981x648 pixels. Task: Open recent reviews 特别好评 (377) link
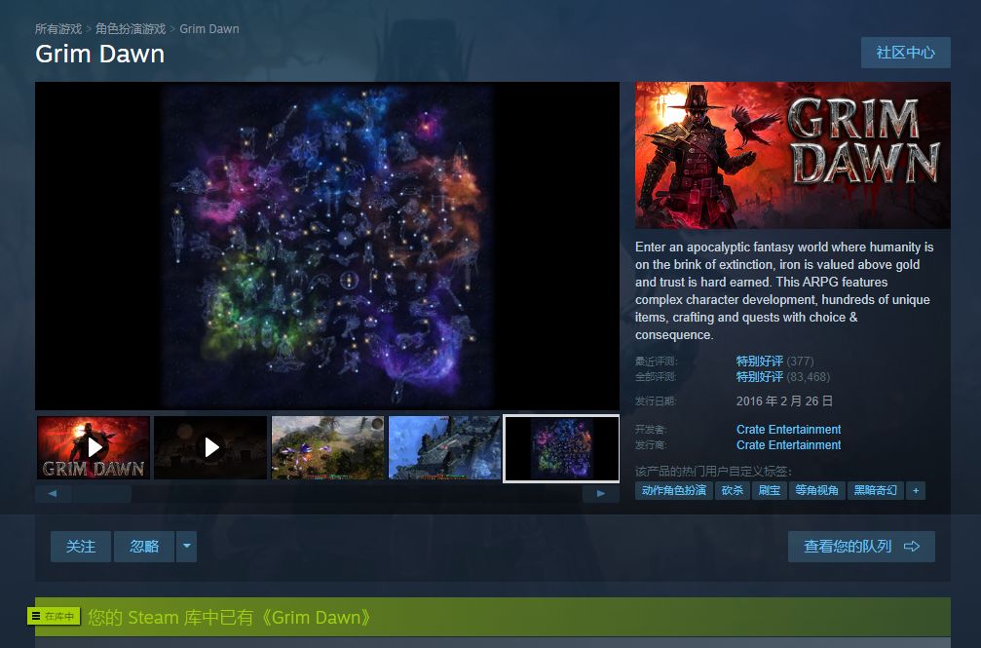point(774,362)
